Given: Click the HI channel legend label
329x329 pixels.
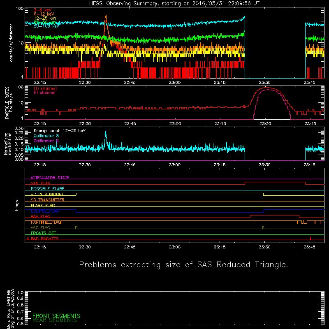Looking at the screenshot, I should point(44,93).
